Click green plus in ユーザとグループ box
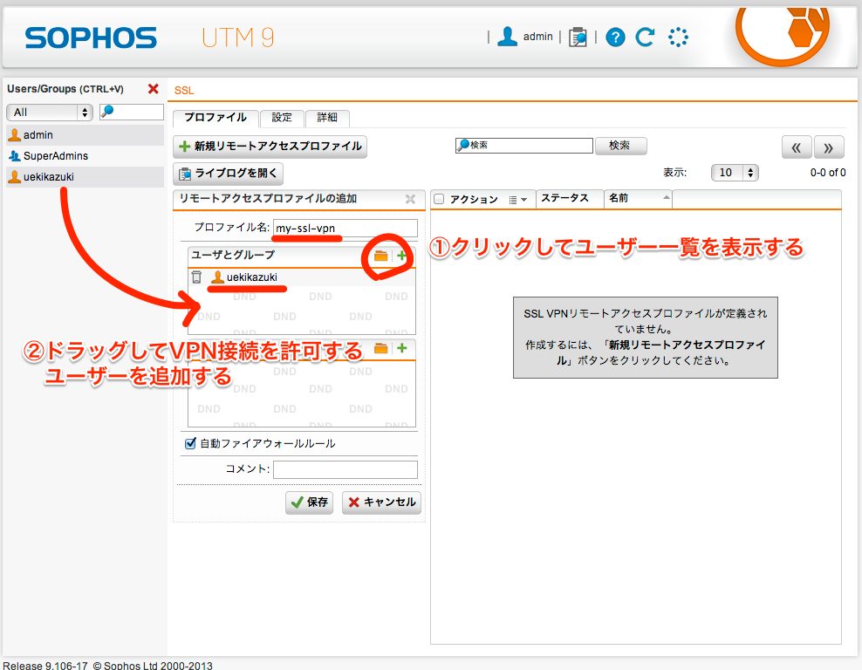This screenshot has width=862, height=670. pos(402,256)
